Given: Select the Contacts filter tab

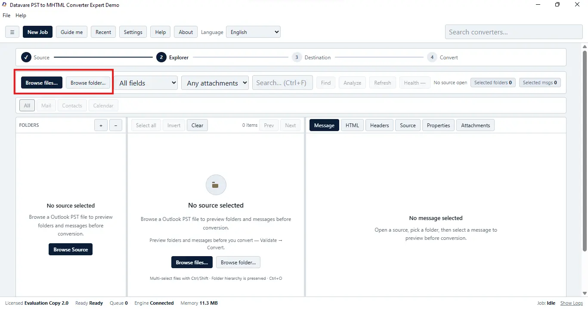Looking at the screenshot, I should tap(72, 105).
